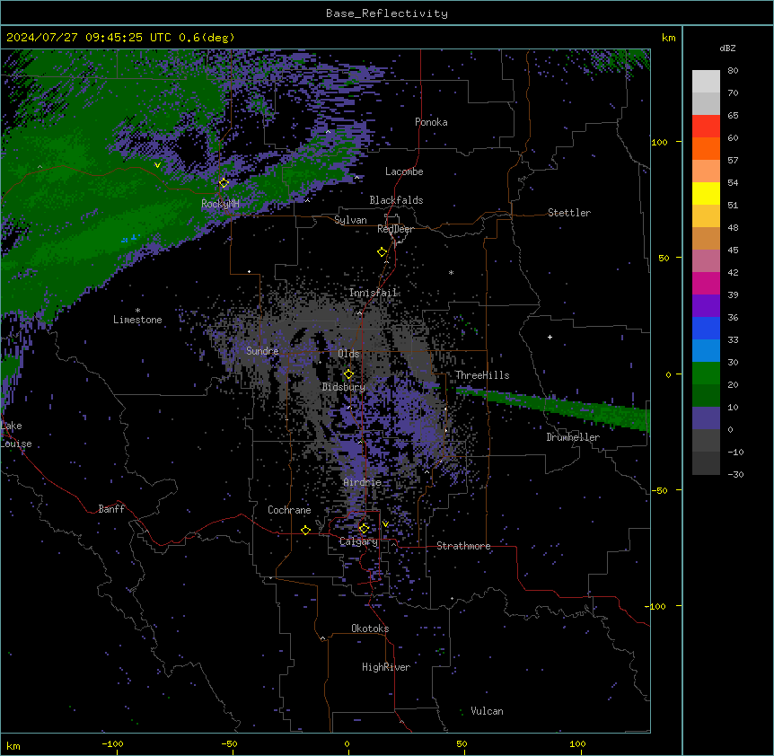Select the Lacombe city label
The image size is (774, 756).
[x=404, y=171]
